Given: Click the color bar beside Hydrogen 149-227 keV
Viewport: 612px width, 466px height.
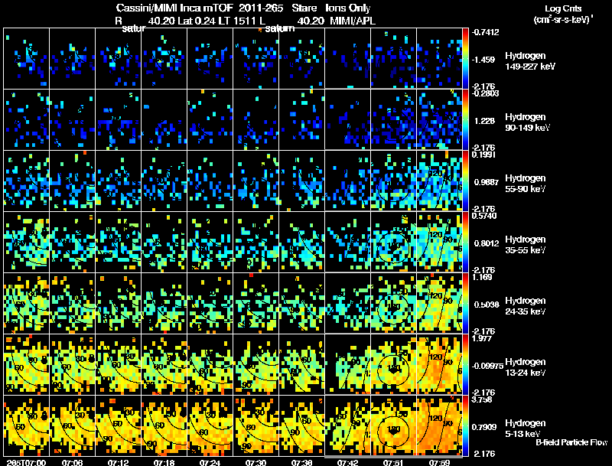Looking at the screenshot, I should (465, 59).
